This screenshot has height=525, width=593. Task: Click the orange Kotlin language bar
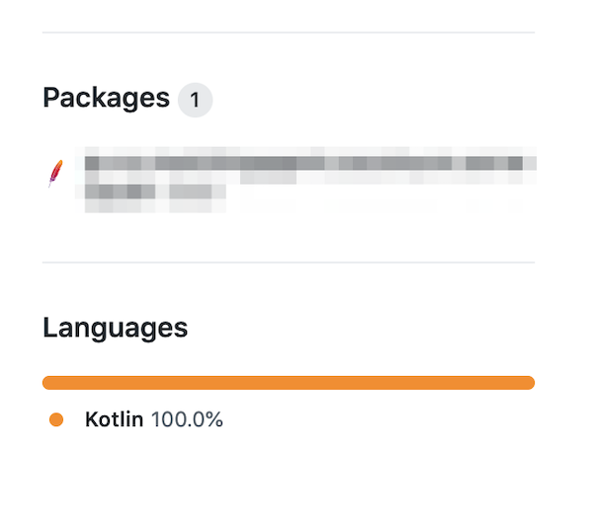click(x=289, y=383)
